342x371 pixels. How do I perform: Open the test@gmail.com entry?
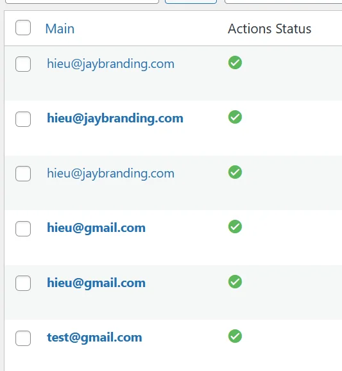94,337
